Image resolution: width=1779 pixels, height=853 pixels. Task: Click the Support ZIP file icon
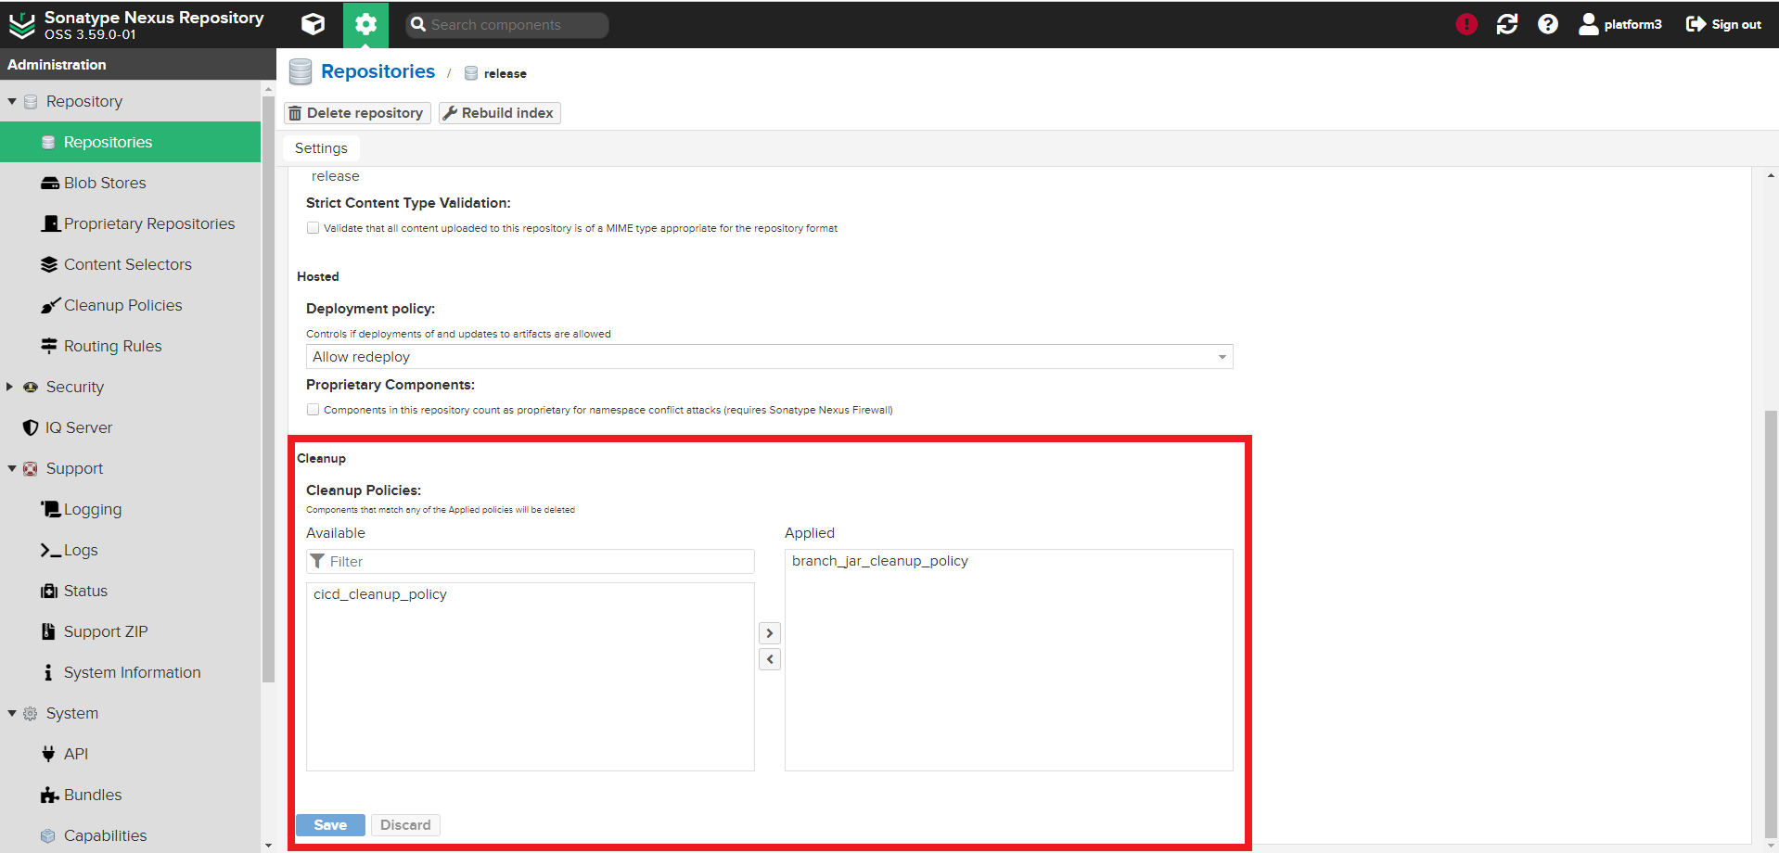point(48,631)
